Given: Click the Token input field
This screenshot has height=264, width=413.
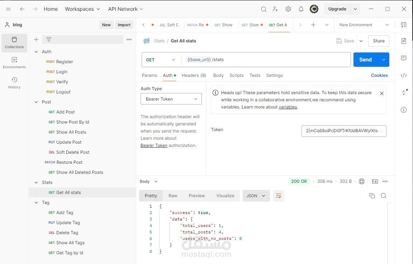Looking at the screenshot, I should pos(343,131).
